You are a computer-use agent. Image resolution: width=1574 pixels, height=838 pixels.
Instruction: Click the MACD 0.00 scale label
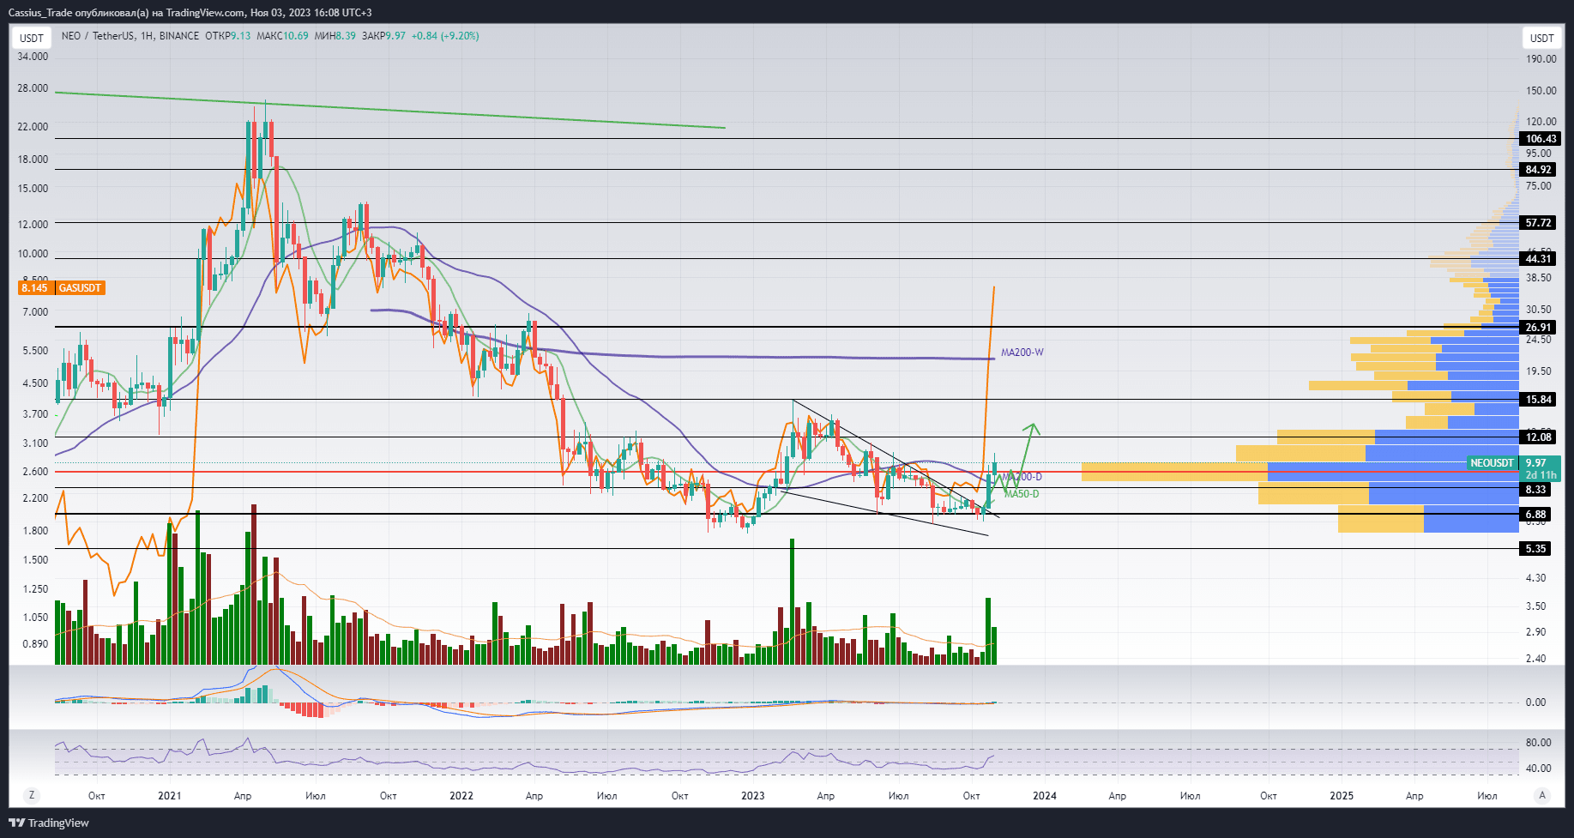click(x=1535, y=702)
